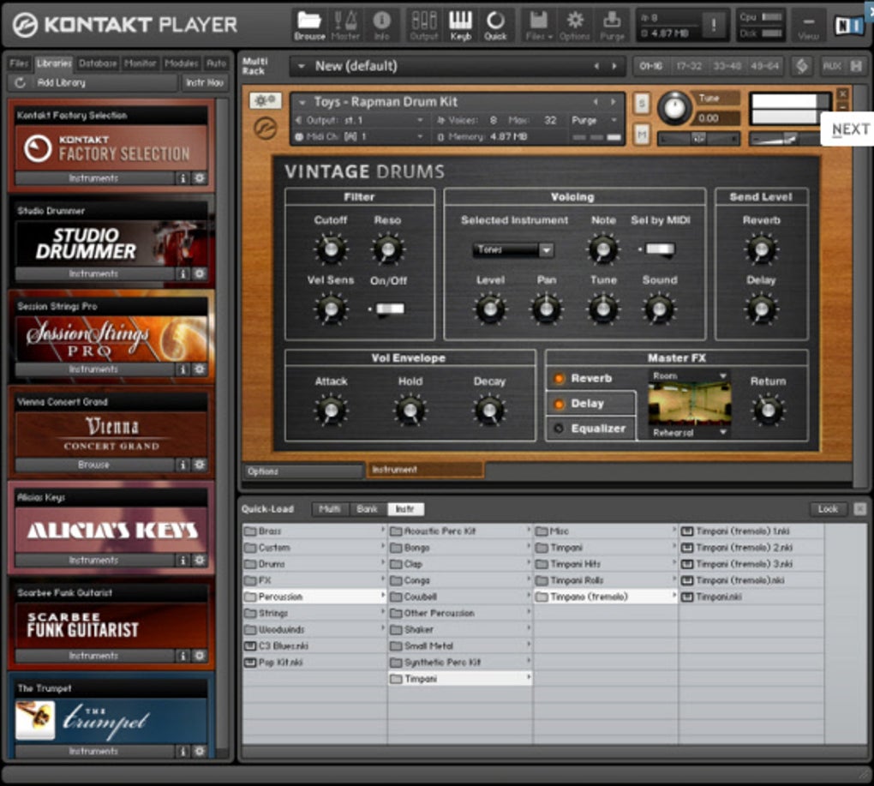Click the multi rack master editor icon
874x786 pixels.
pos(802,66)
